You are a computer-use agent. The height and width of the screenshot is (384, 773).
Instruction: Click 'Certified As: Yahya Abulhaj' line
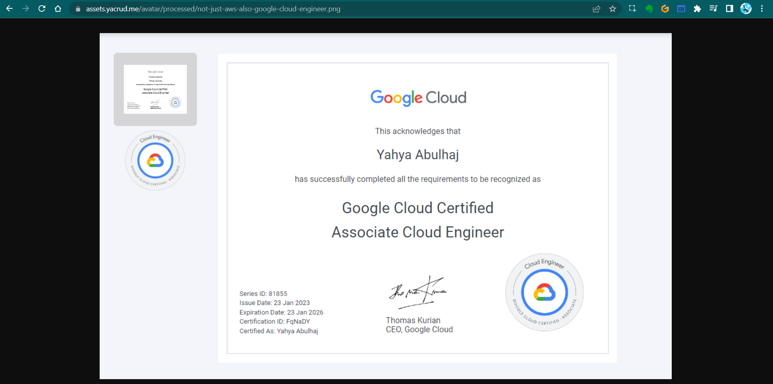[279, 331]
